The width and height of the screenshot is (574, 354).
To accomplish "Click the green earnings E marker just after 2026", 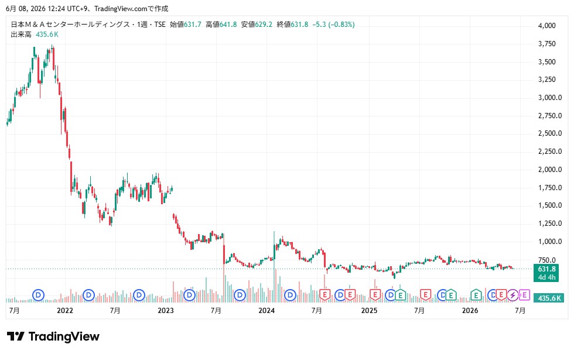I will pos(476,295).
